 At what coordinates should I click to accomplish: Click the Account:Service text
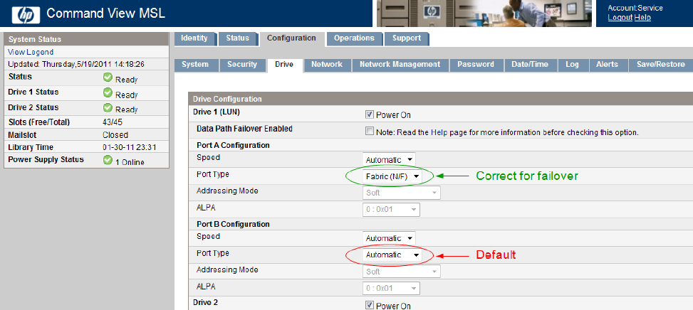coord(635,8)
